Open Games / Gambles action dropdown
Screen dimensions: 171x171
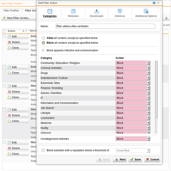[148, 93]
